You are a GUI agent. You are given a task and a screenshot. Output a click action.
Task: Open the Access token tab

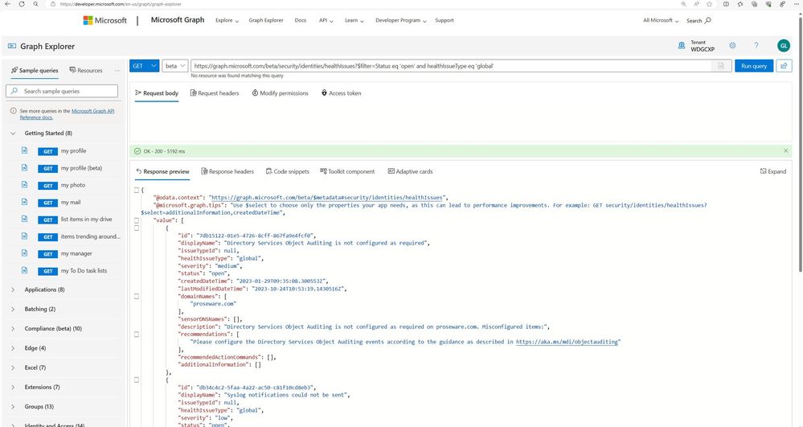pyautogui.click(x=341, y=92)
